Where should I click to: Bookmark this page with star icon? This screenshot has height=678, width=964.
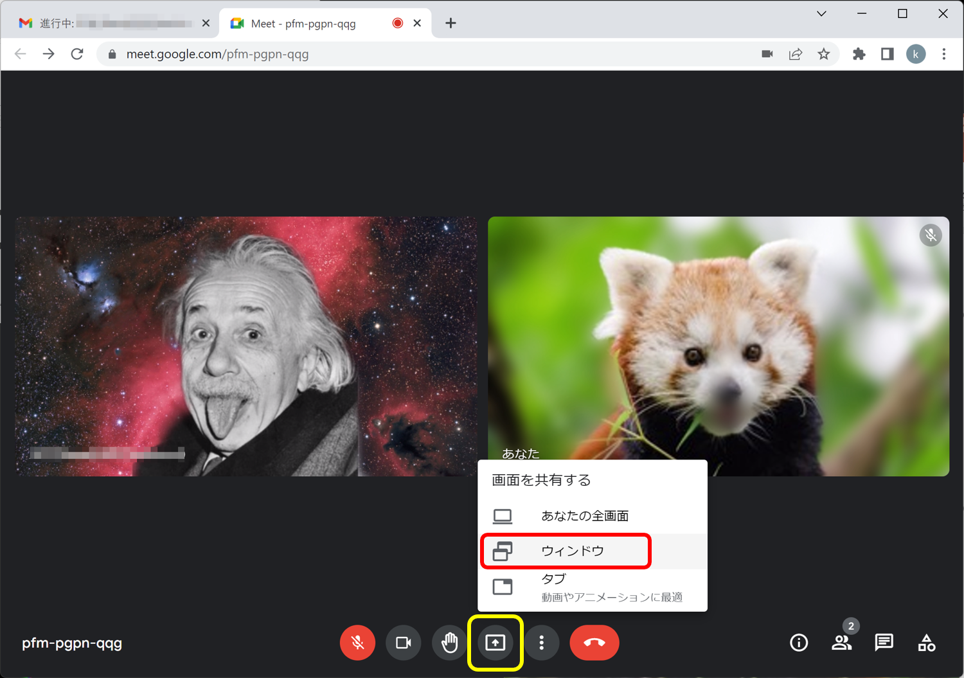[824, 54]
